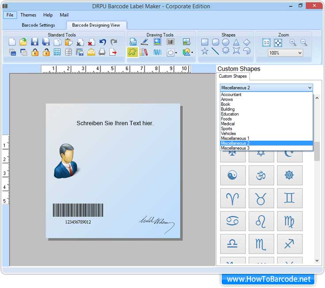
Task: Click the Export icon with red arrow
Action: coord(113,52)
